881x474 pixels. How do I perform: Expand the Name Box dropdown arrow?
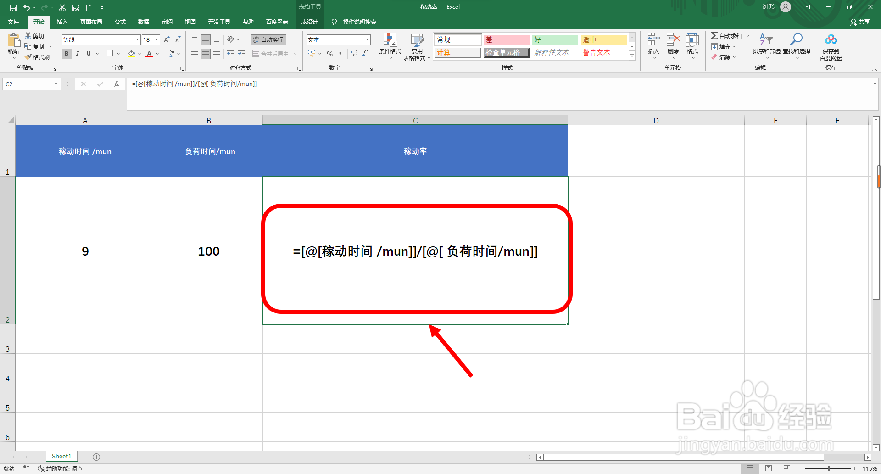point(56,84)
